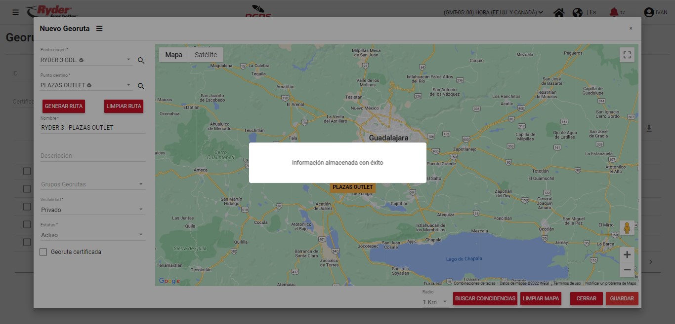Zoom in the map with plus button

pyautogui.click(x=627, y=254)
